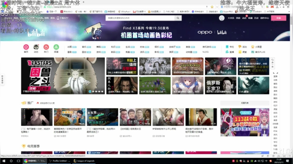This screenshot has height=164, width=293.
Task: Open the 俄罗斯王家卫 video thumbnail
Action: pos(221,85)
